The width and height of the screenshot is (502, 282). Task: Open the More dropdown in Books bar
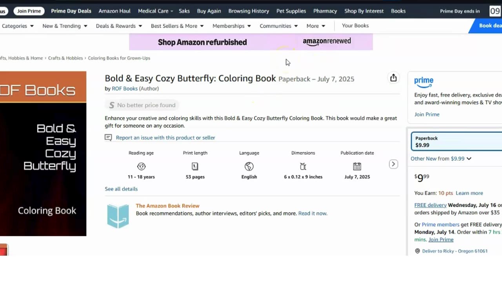tap(316, 26)
